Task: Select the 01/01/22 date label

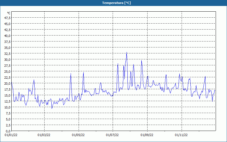Action: 11,135
